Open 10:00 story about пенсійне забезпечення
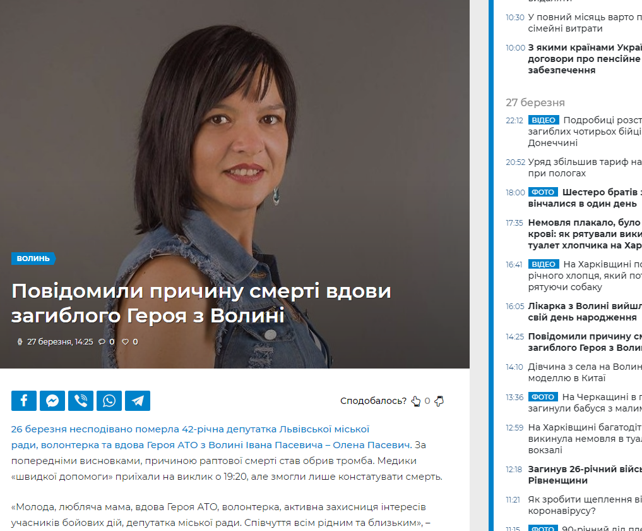The width and height of the screenshot is (642, 531). pyautogui.click(x=585, y=59)
